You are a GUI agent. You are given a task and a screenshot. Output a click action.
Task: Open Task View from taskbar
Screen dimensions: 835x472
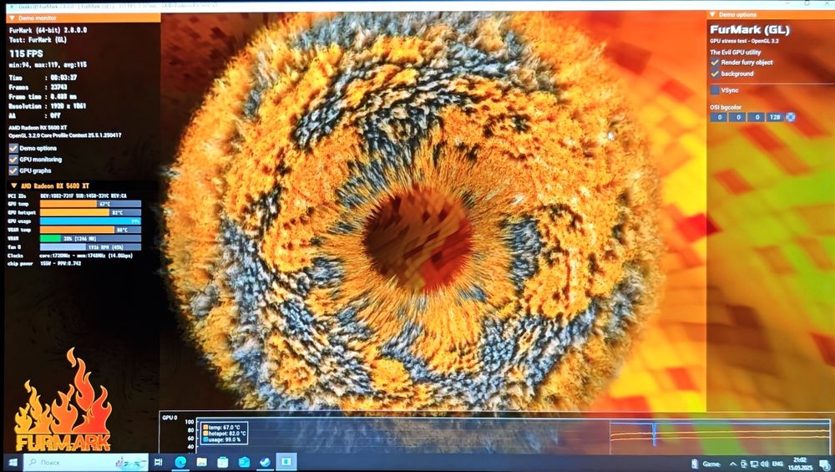coord(158,462)
